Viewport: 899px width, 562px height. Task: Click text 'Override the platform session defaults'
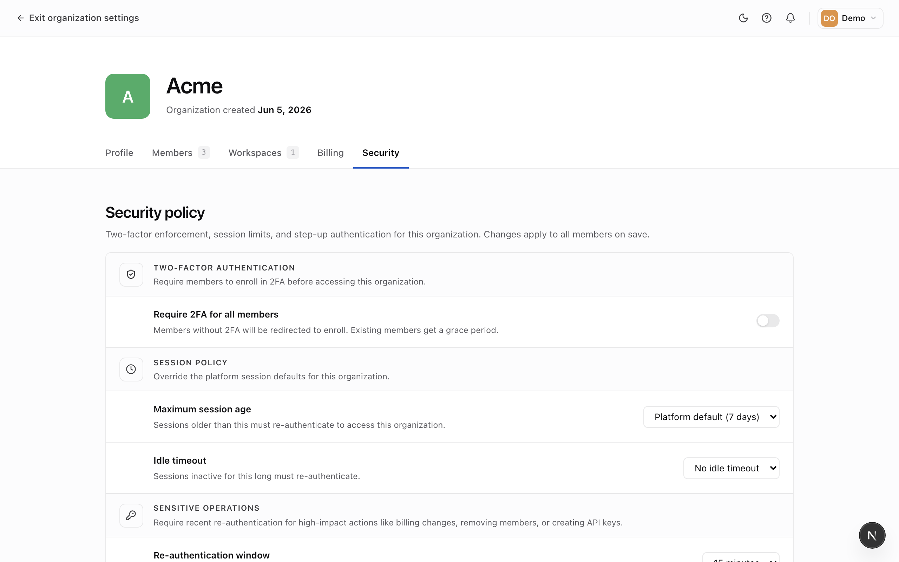(230, 377)
